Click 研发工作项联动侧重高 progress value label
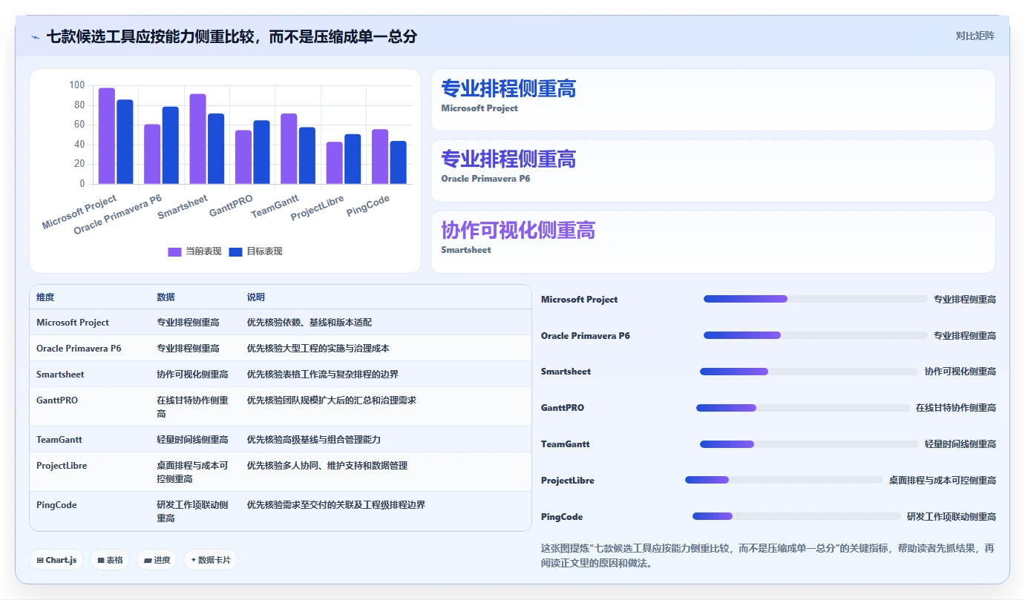The width and height of the screenshot is (1025, 600). click(x=952, y=517)
